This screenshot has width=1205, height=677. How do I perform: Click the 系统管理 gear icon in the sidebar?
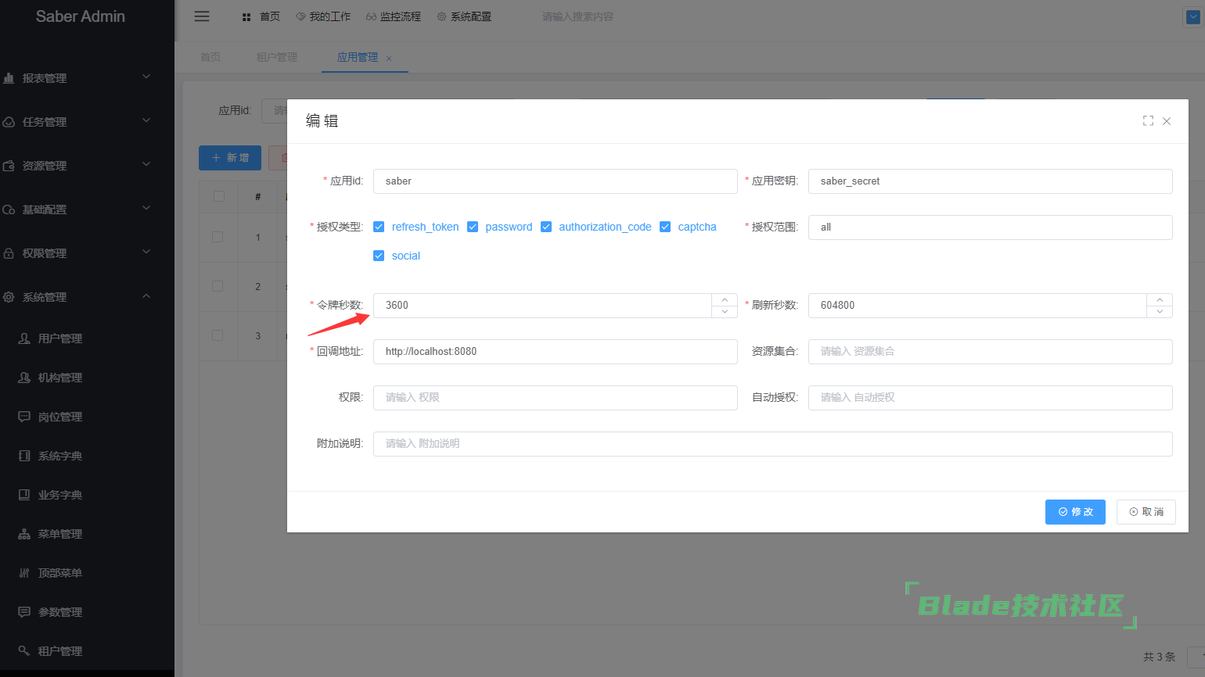(9, 297)
